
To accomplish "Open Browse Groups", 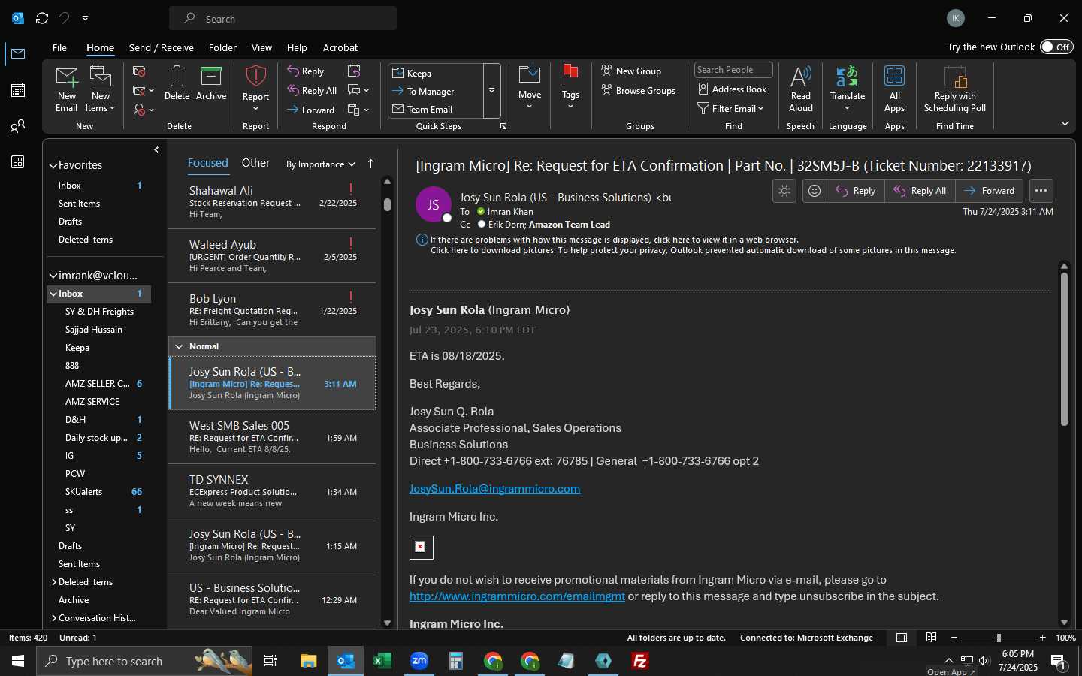I will coord(638,91).
